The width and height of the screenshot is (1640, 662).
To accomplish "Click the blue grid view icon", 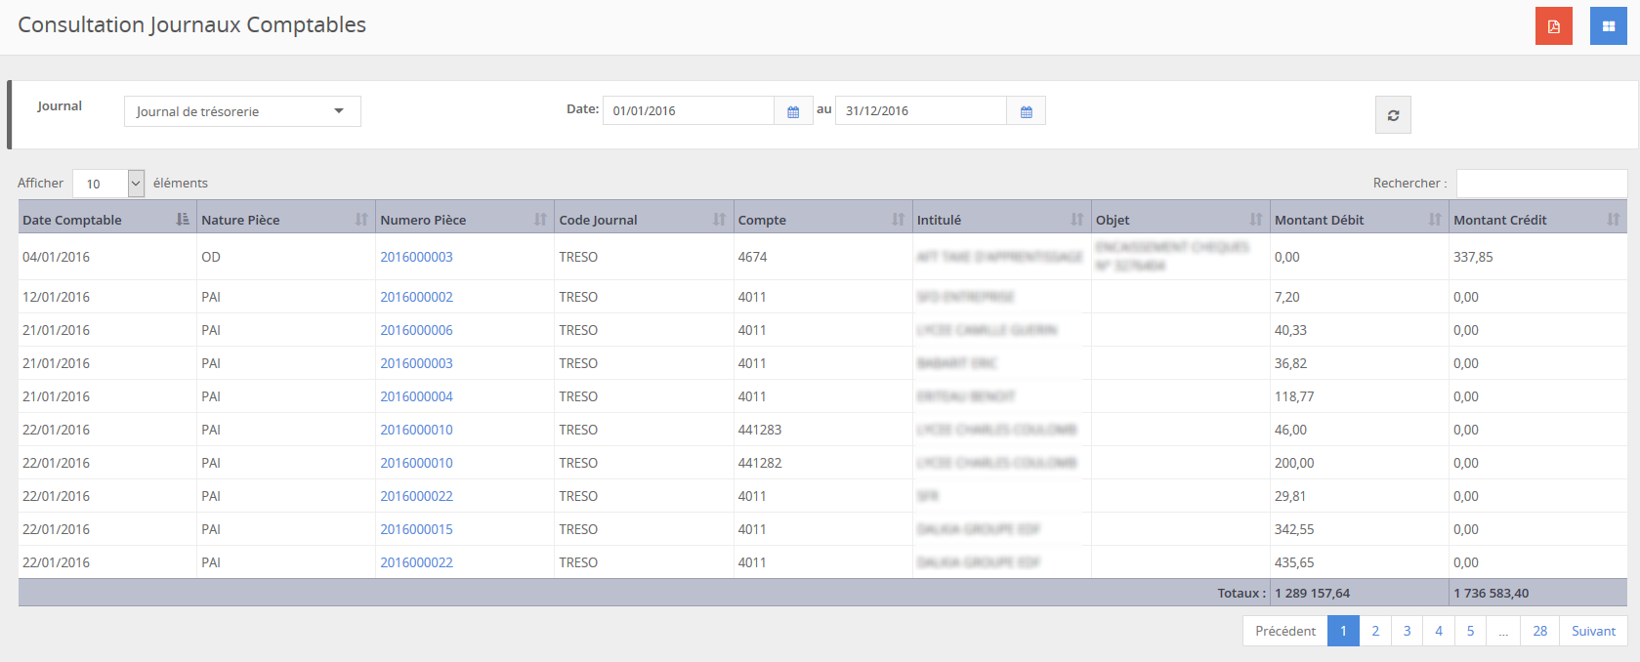I will click(1608, 26).
